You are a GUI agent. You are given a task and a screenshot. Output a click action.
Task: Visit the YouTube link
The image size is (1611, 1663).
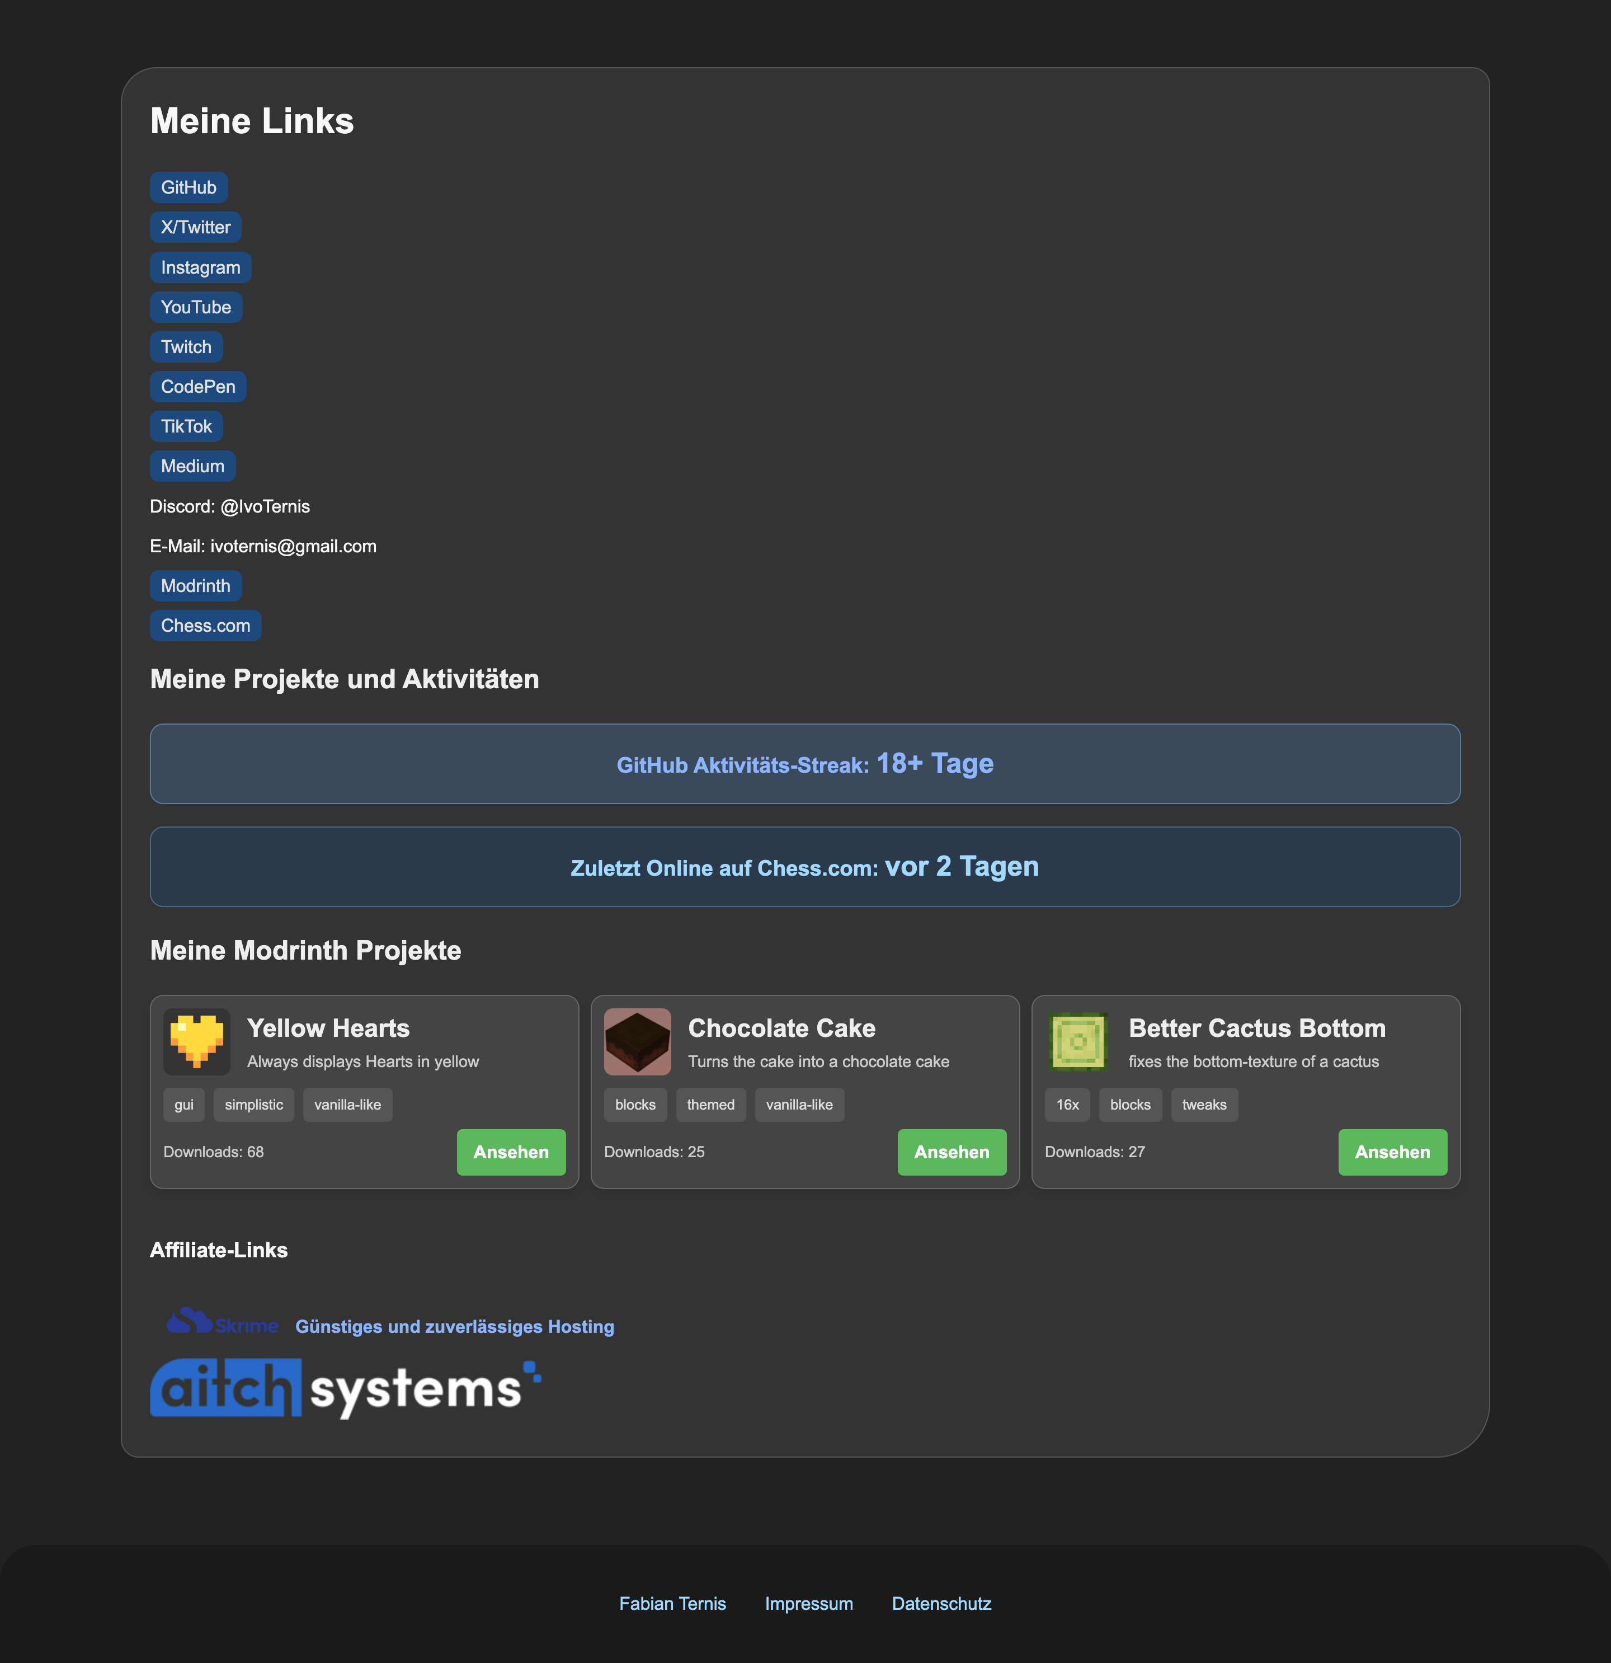pyautogui.click(x=196, y=307)
